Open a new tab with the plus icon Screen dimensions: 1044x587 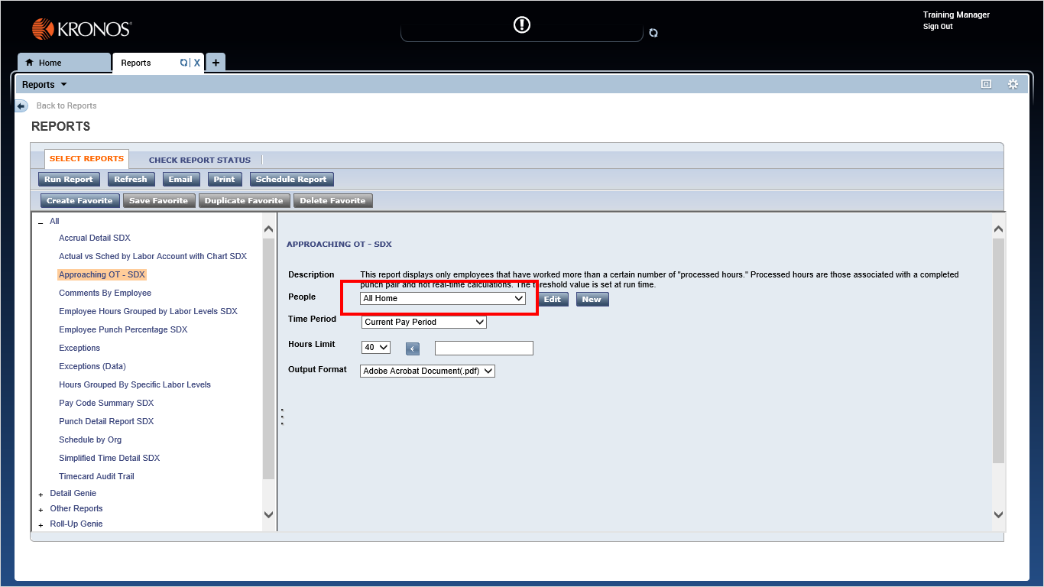215,62
